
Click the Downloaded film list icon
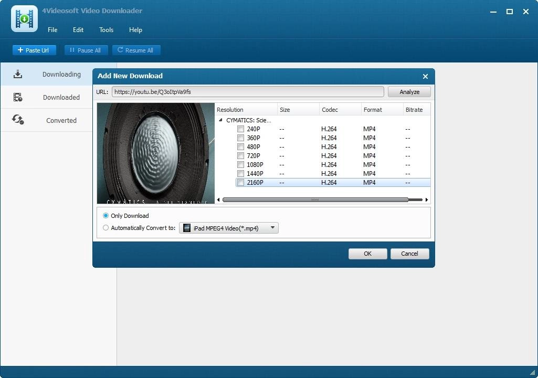coord(18,97)
